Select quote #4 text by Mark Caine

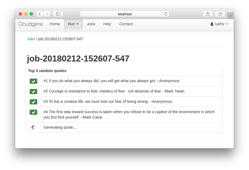tap(129, 115)
